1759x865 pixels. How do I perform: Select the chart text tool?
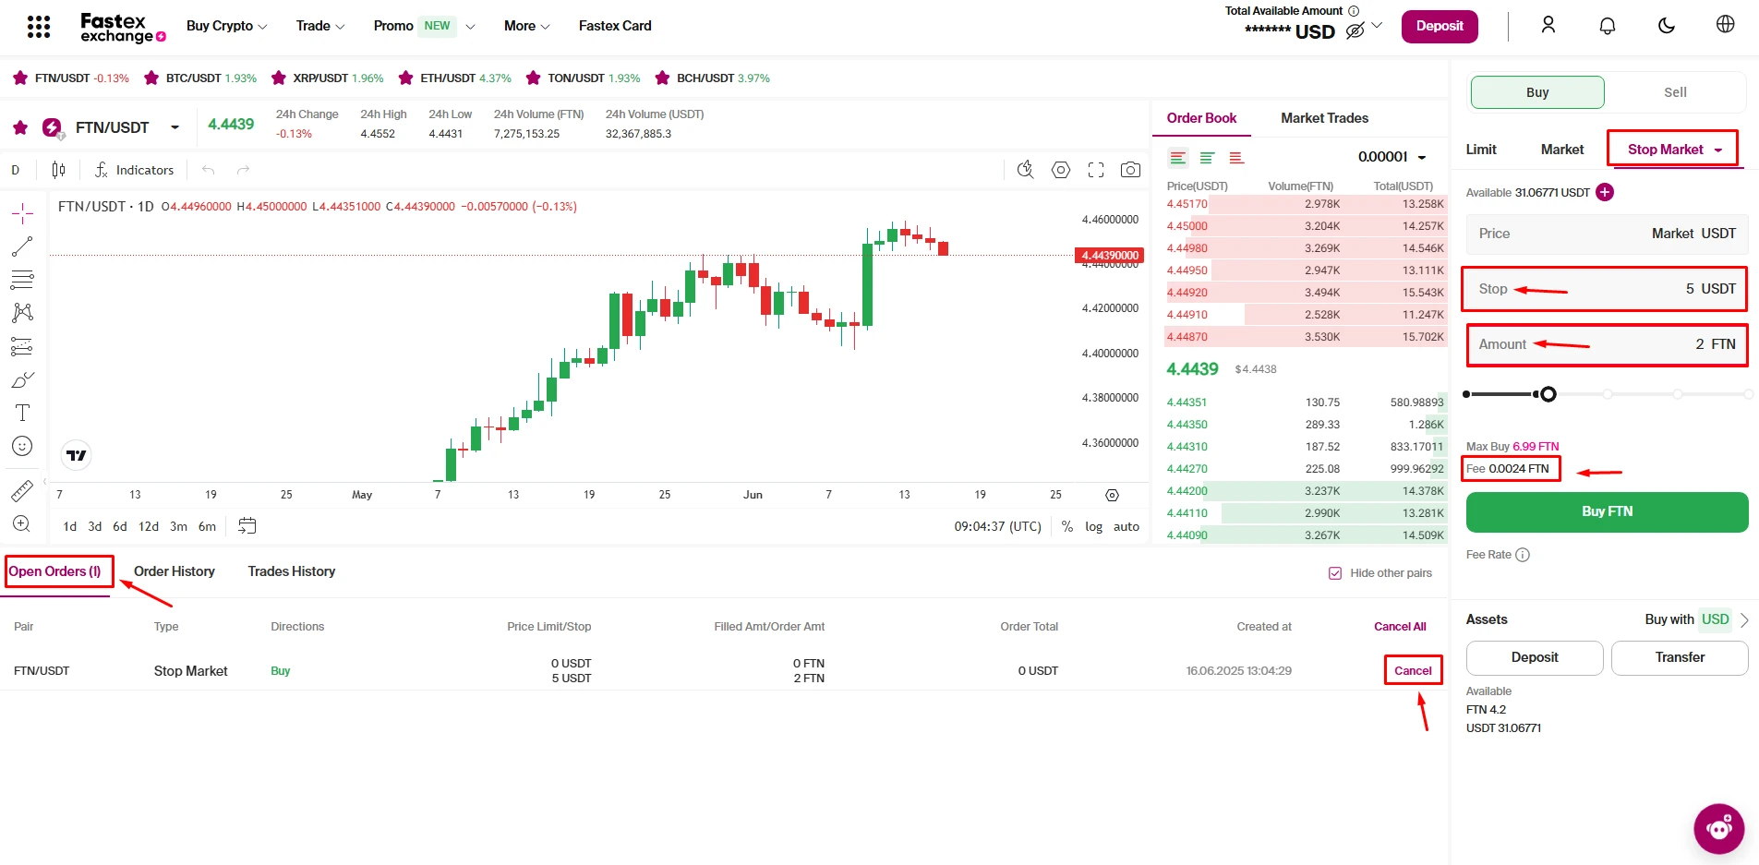click(22, 413)
